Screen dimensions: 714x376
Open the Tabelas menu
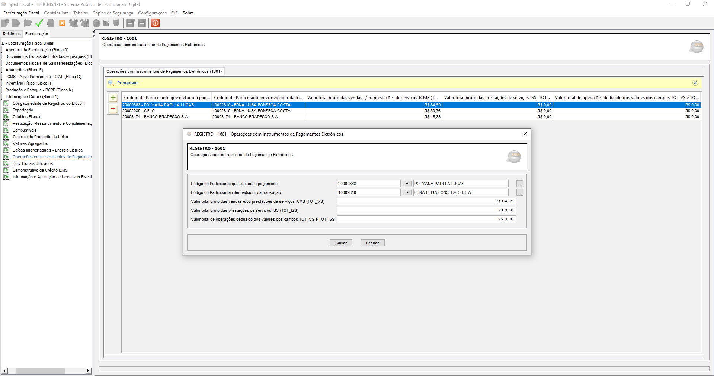80,13
